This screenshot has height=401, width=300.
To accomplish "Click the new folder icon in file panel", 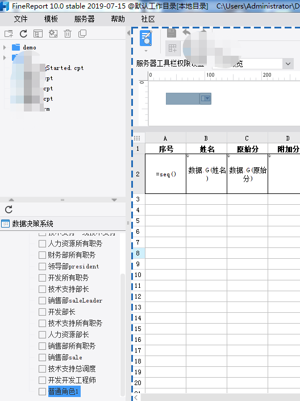I will tap(9, 34).
